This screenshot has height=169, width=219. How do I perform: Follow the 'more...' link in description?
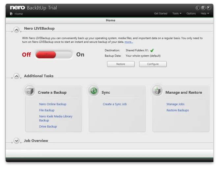point(129,42)
